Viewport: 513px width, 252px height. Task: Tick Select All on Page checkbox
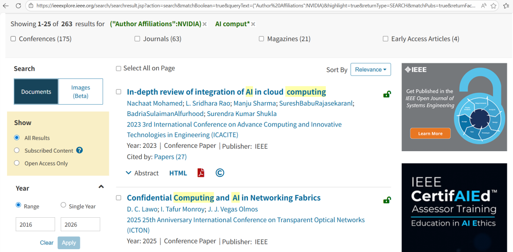pos(118,68)
